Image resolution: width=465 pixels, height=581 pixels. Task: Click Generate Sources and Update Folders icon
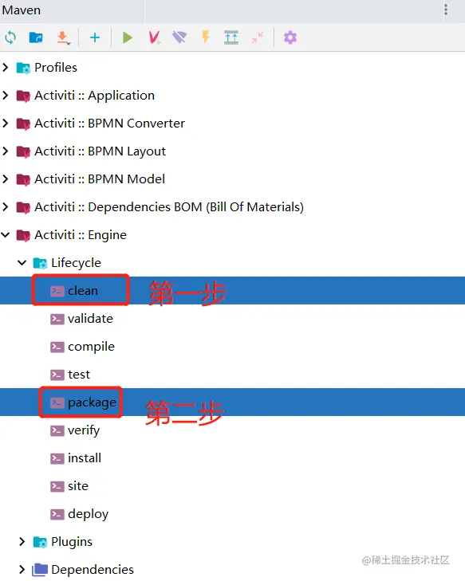36,37
